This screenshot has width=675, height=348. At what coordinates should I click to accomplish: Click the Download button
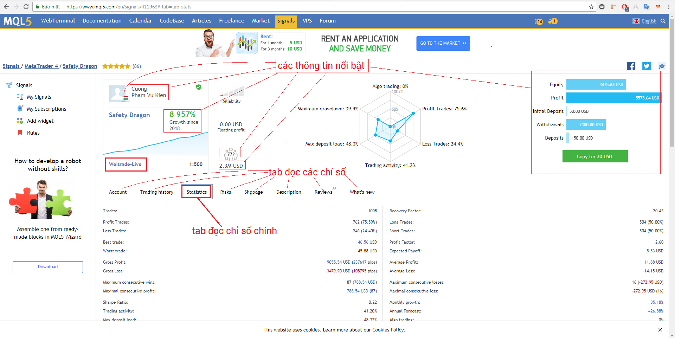pos(48,267)
